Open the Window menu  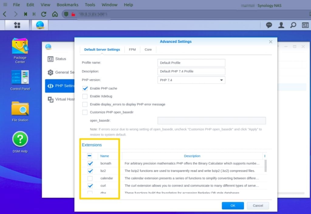click(x=109, y=5)
